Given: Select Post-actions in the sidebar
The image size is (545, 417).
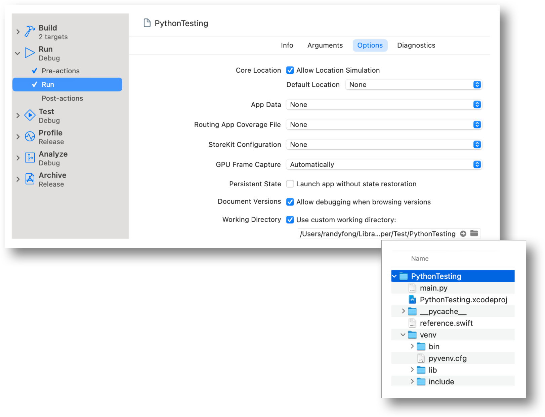Looking at the screenshot, I should (62, 99).
